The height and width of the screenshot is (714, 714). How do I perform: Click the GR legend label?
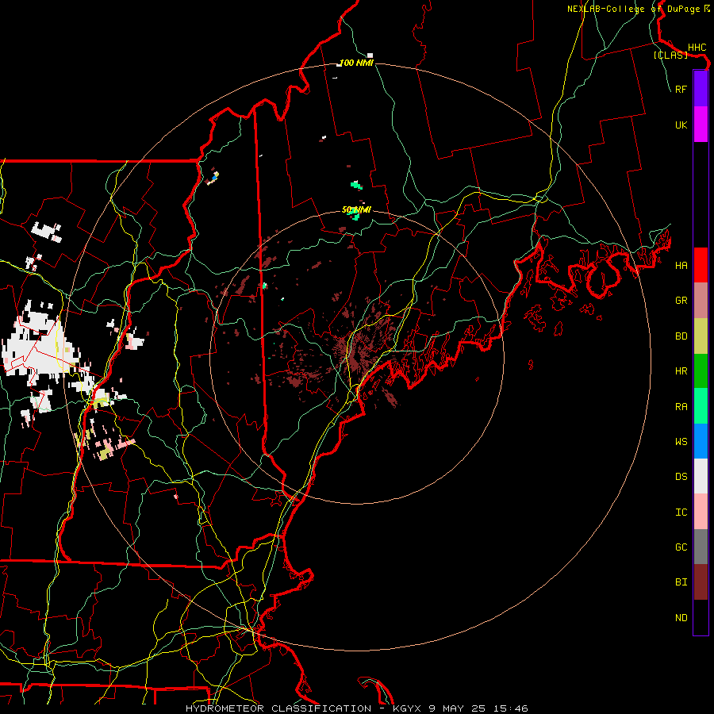[681, 301]
